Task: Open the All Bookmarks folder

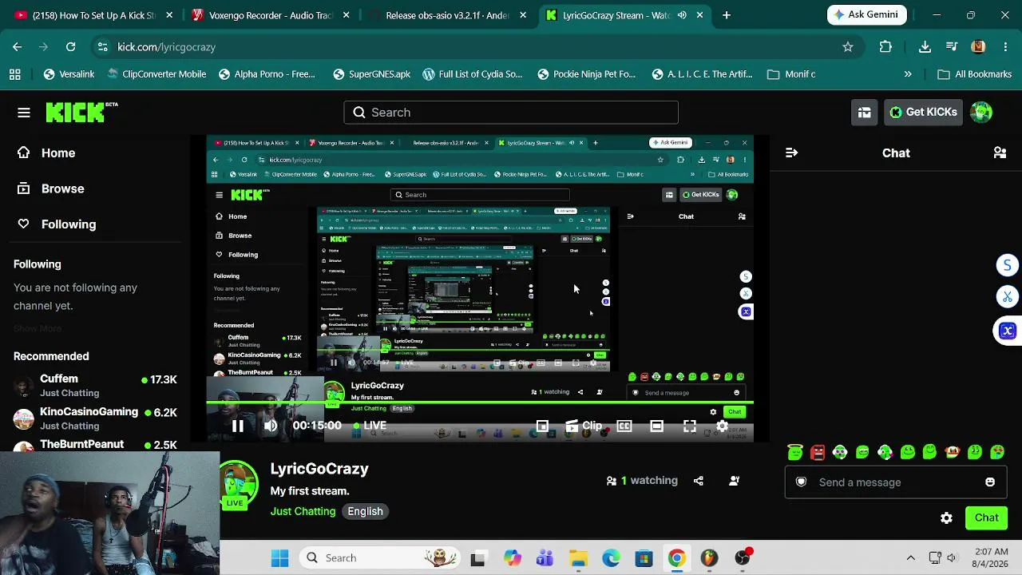Action: [974, 74]
